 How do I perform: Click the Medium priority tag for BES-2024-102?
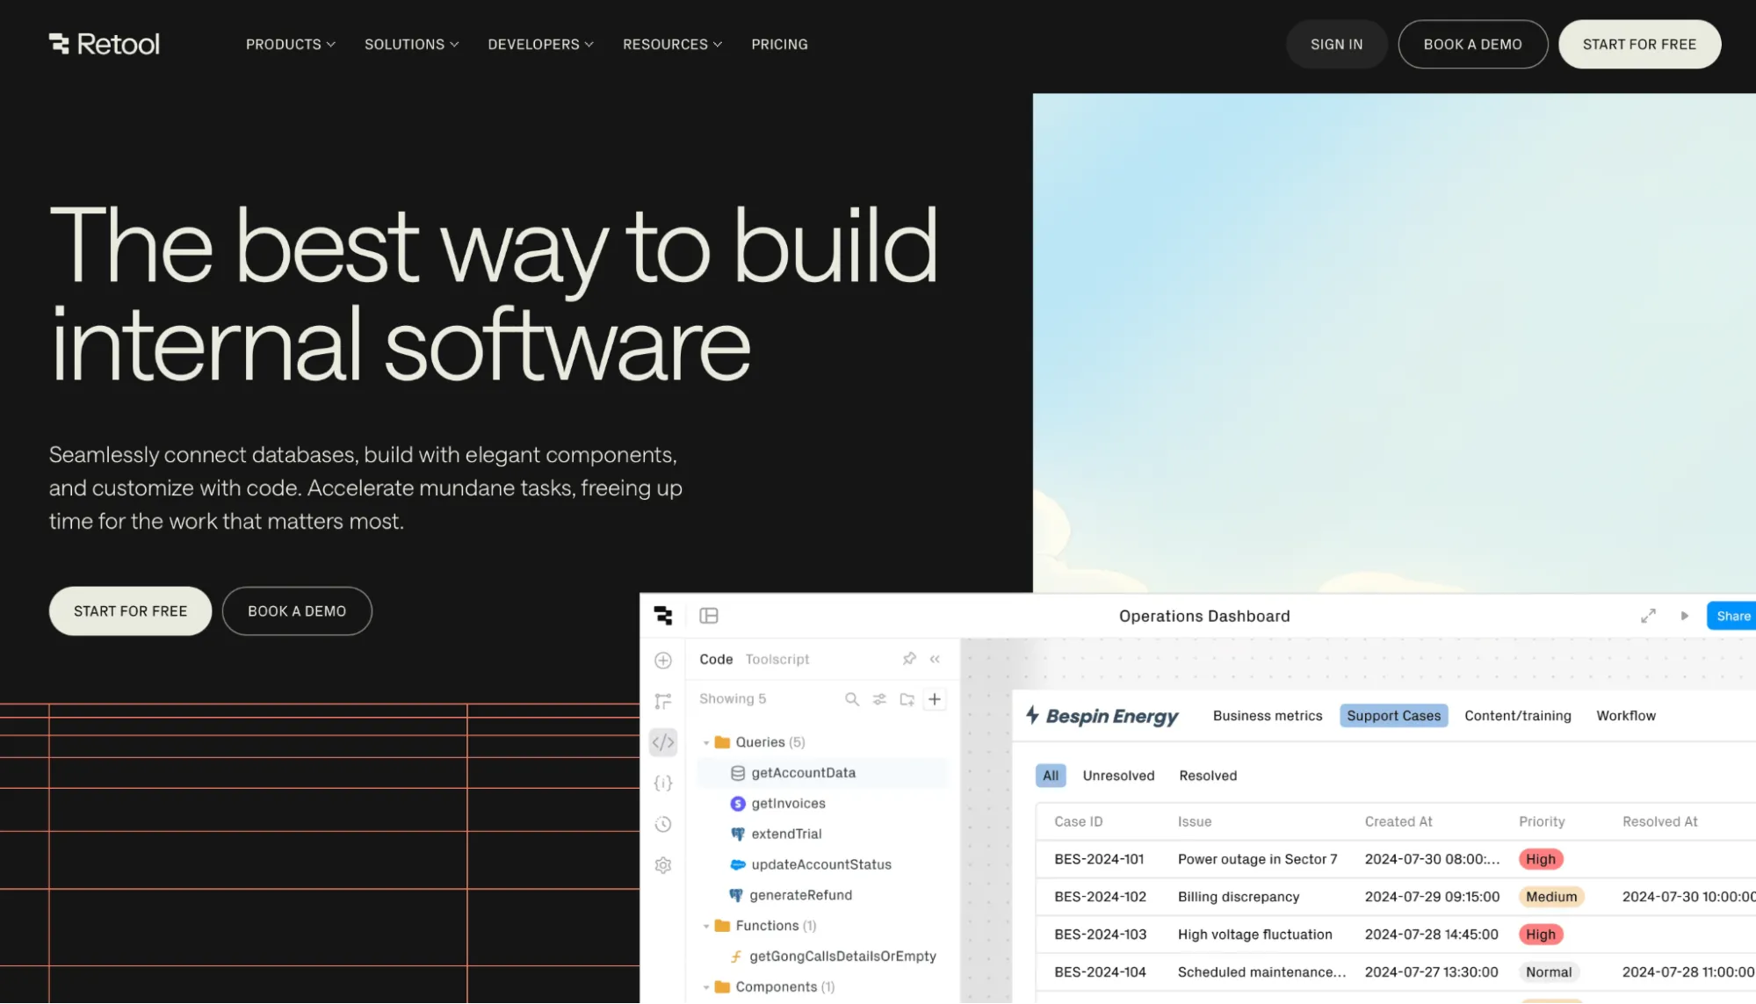pos(1551,897)
